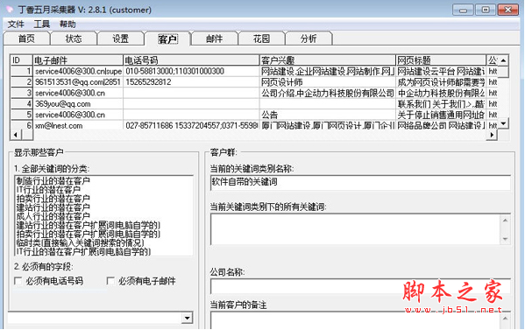Viewport: 525px width, 330px height.
Task: Enable 必须有电子邮件 checkbox
Action: pyautogui.click(x=110, y=281)
